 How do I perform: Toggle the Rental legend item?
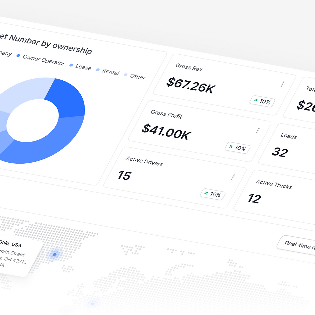click(x=108, y=71)
